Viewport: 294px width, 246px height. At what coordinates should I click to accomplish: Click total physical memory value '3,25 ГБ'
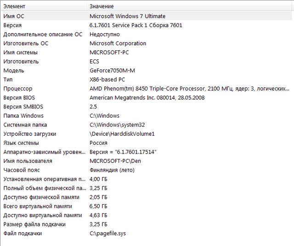coord(98,188)
